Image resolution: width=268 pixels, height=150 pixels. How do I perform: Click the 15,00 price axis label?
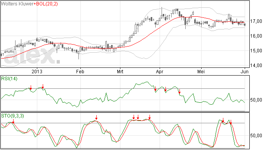click(x=256, y=51)
